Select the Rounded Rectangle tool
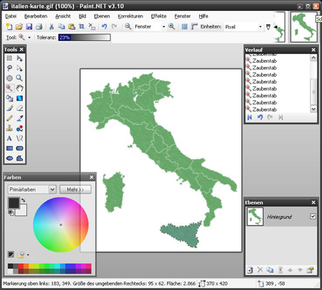The height and width of the screenshot is (290, 322). click(20, 148)
